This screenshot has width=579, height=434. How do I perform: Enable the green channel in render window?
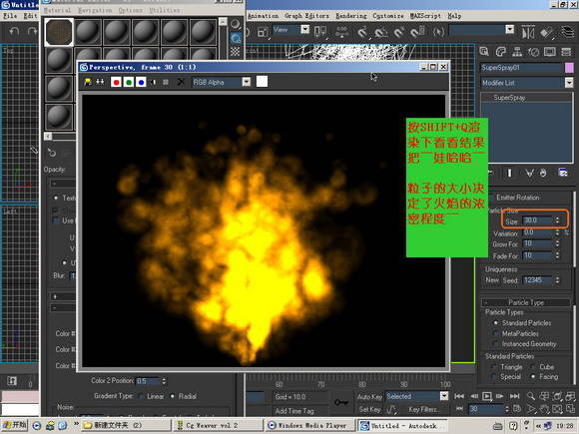click(x=129, y=82)
